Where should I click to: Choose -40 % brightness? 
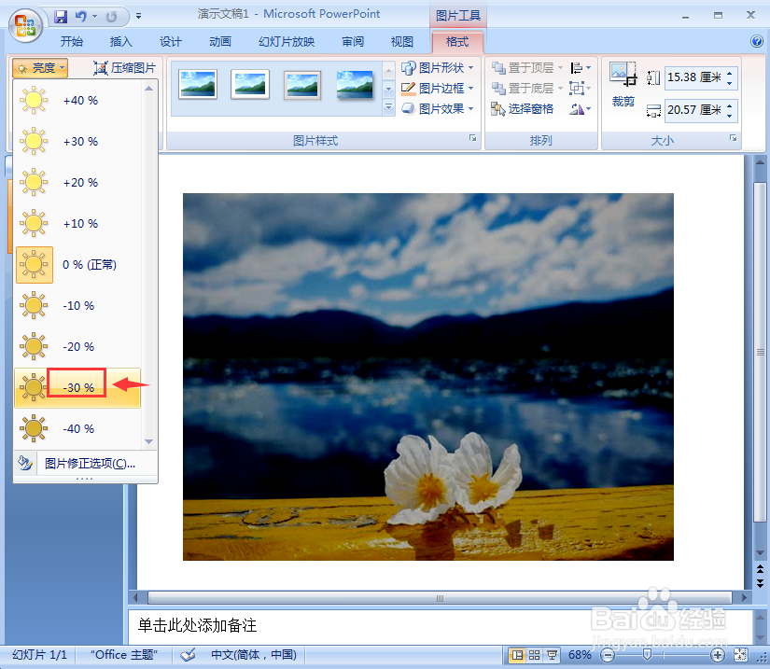click(78, 428)
